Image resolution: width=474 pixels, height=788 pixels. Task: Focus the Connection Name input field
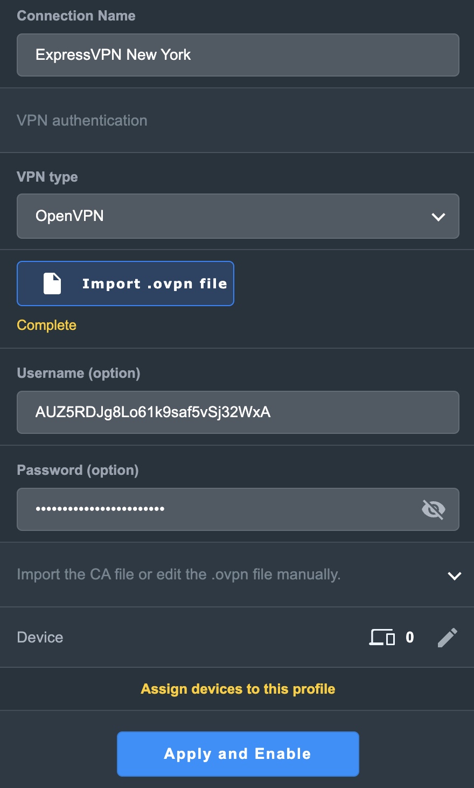point(238,55)
